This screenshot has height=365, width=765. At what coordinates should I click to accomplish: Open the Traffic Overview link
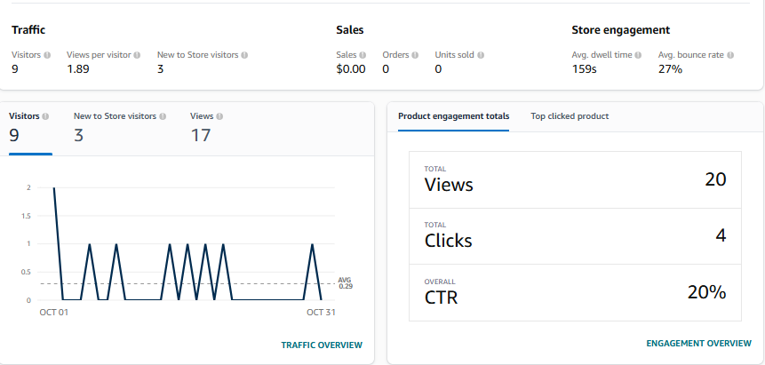click(x=321, y=345)
